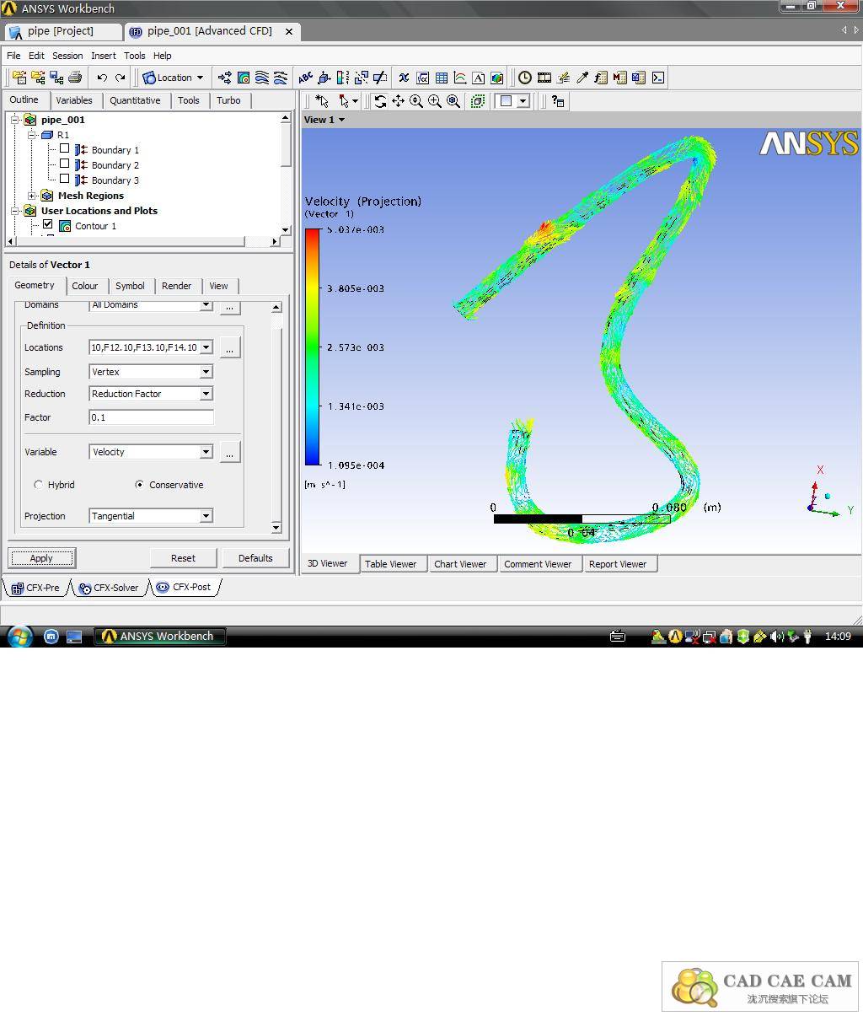This screenshot has width=863, height=1016.
Task: Insert a Legend from the toolbar
Action: point(343,78)
